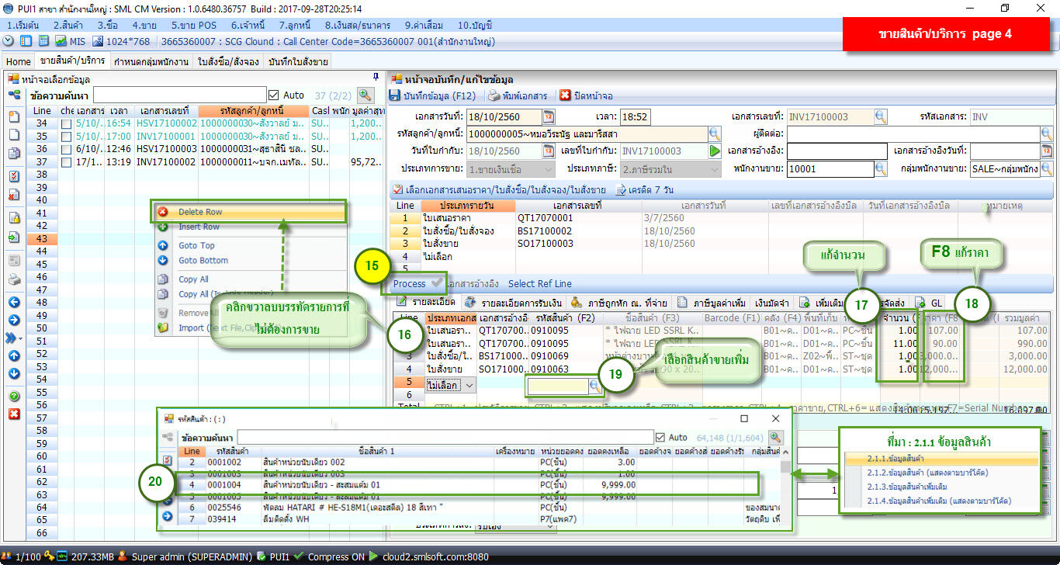Open calendar picker for วันที่ใบกำกับ

click(548, 151)
